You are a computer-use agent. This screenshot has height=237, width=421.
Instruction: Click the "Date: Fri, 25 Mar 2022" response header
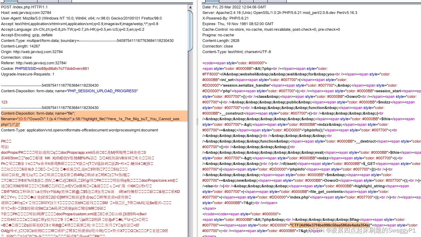point(234,7)
